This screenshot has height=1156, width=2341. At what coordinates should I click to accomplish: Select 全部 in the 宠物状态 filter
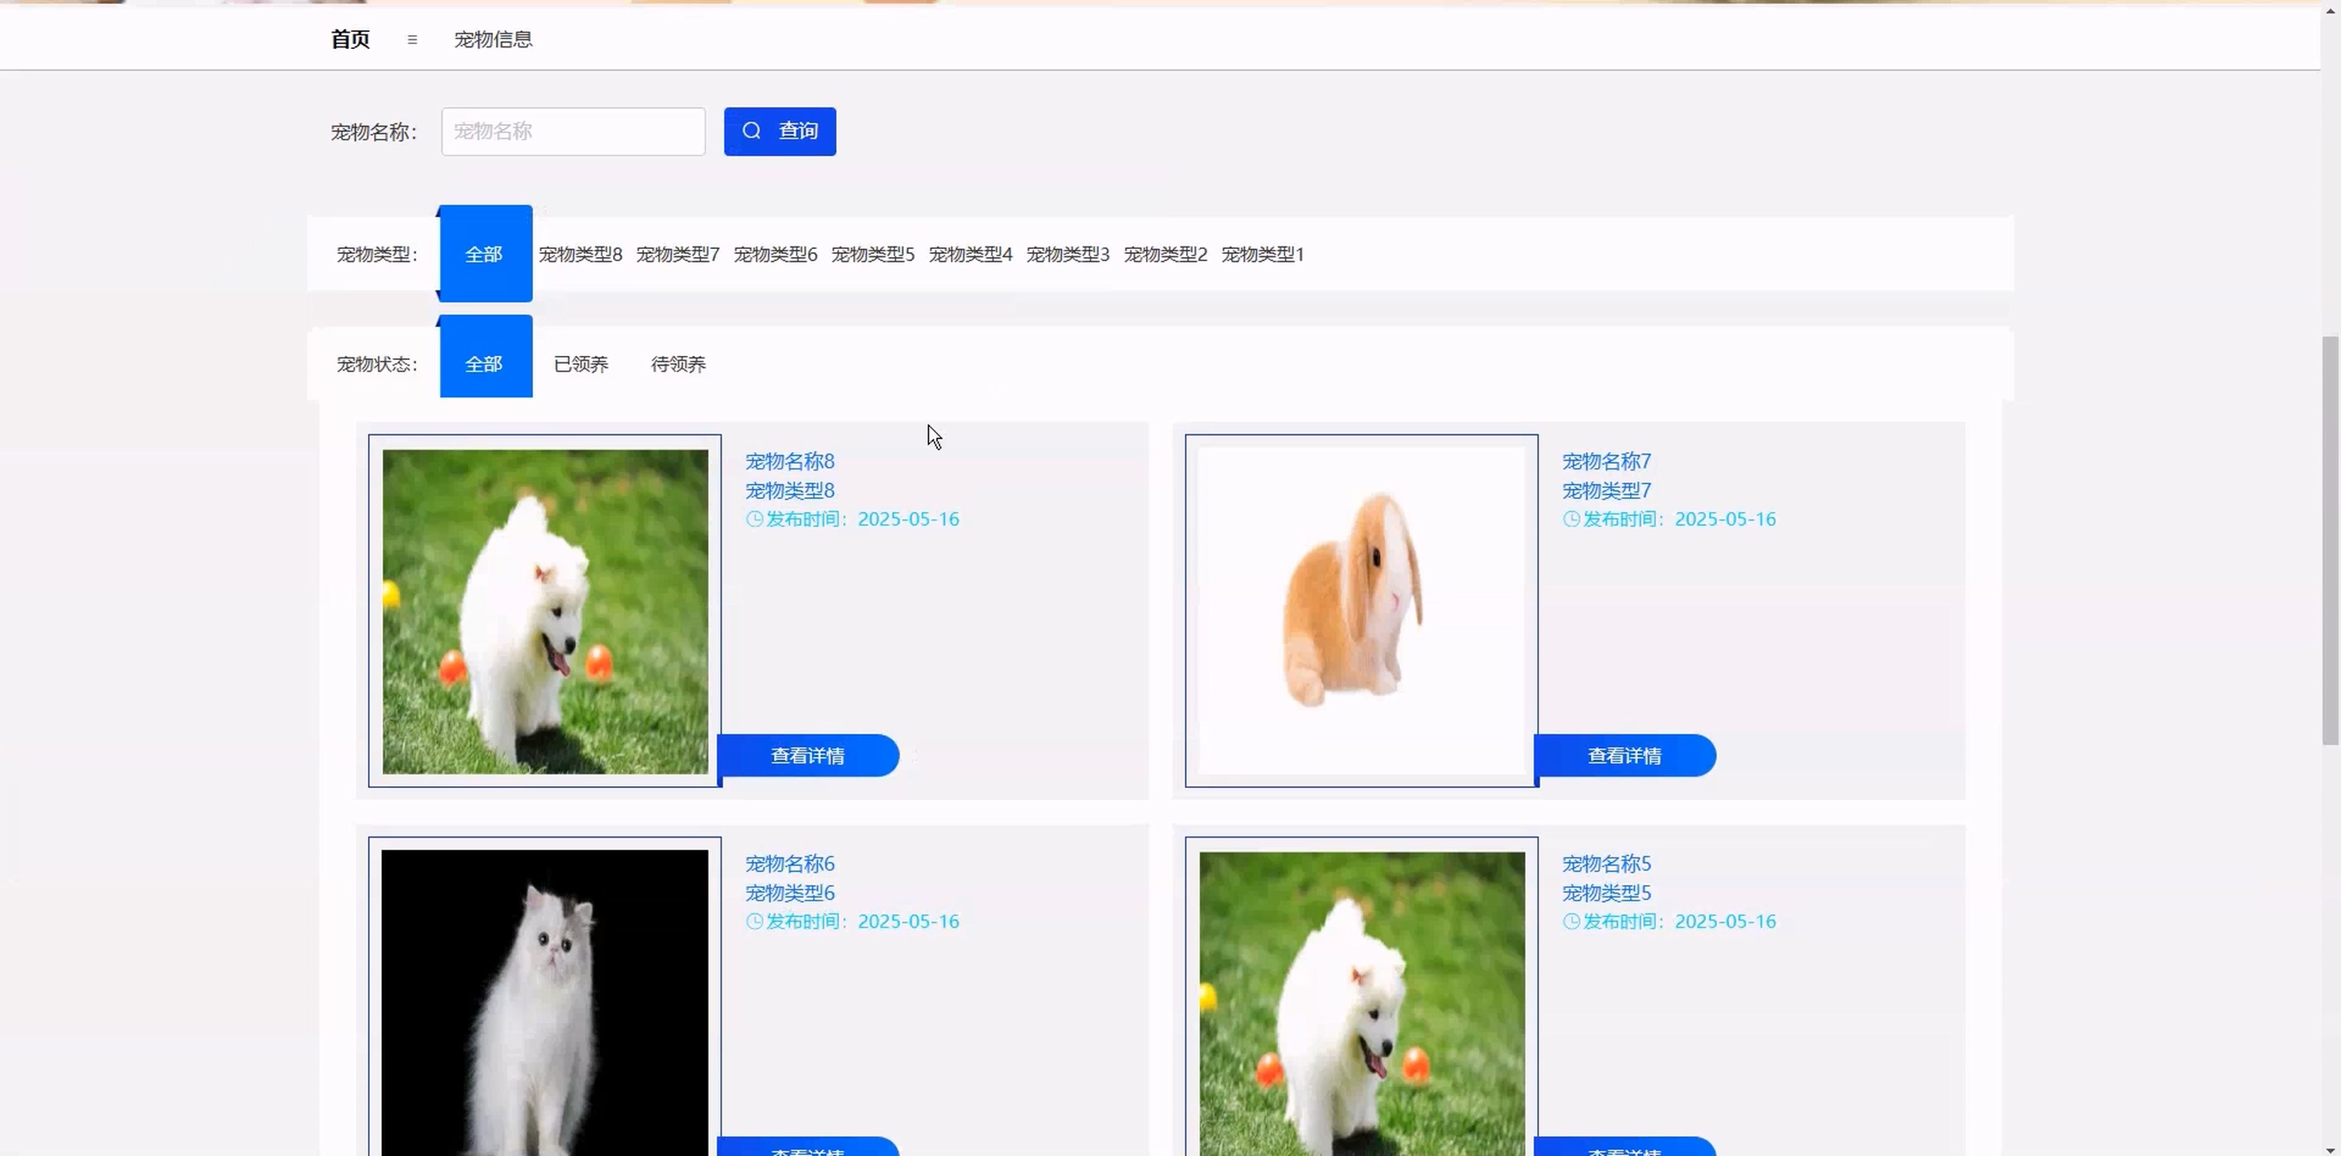point(484,363)
